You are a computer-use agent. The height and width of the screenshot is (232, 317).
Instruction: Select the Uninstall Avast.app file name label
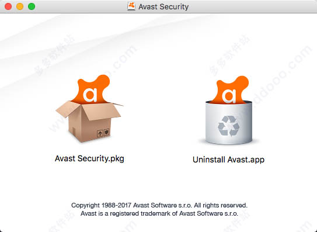coord(228,160)
